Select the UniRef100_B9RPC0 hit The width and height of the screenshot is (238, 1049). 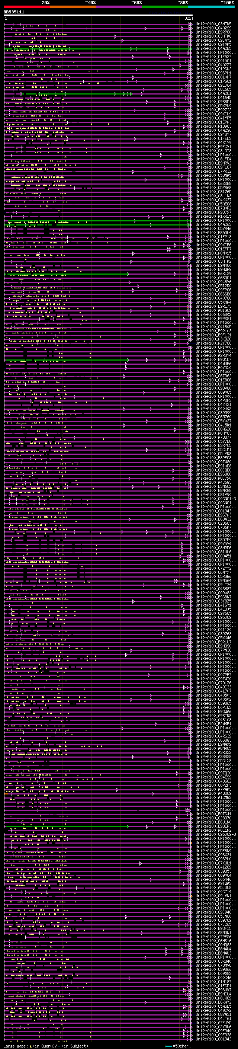point(213,33)
